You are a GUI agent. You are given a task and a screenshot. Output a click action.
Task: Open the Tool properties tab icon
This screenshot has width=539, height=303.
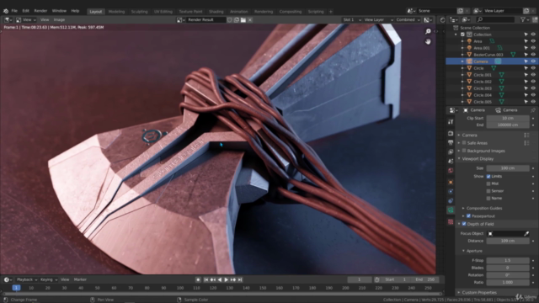(451, 121)
